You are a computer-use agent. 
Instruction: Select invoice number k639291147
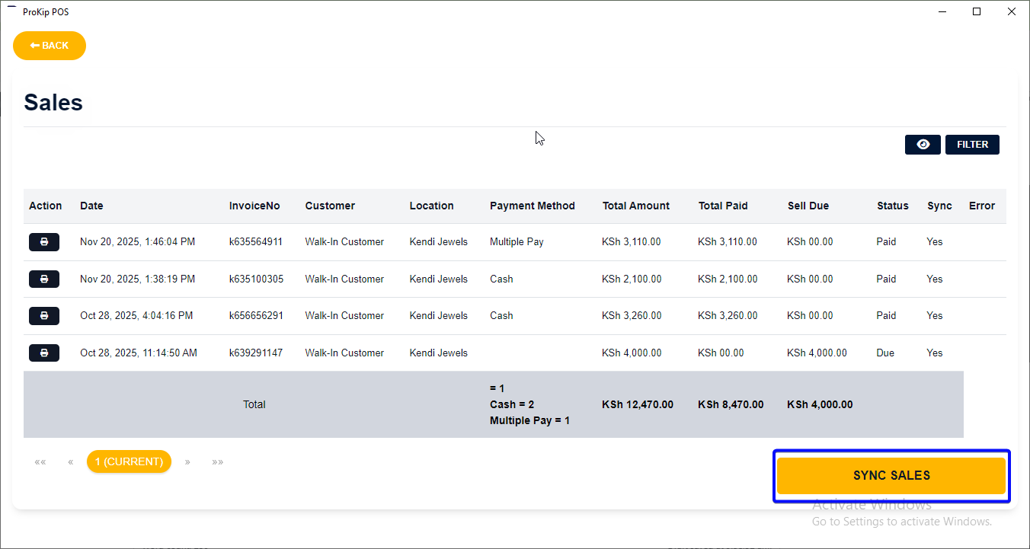[x=256, y=353]
